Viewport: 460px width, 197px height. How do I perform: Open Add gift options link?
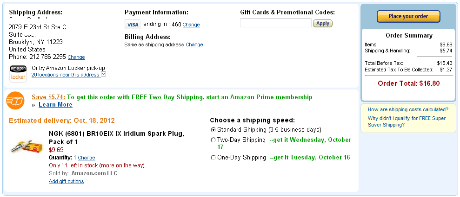pyautogui.click(x=67, y=181)
